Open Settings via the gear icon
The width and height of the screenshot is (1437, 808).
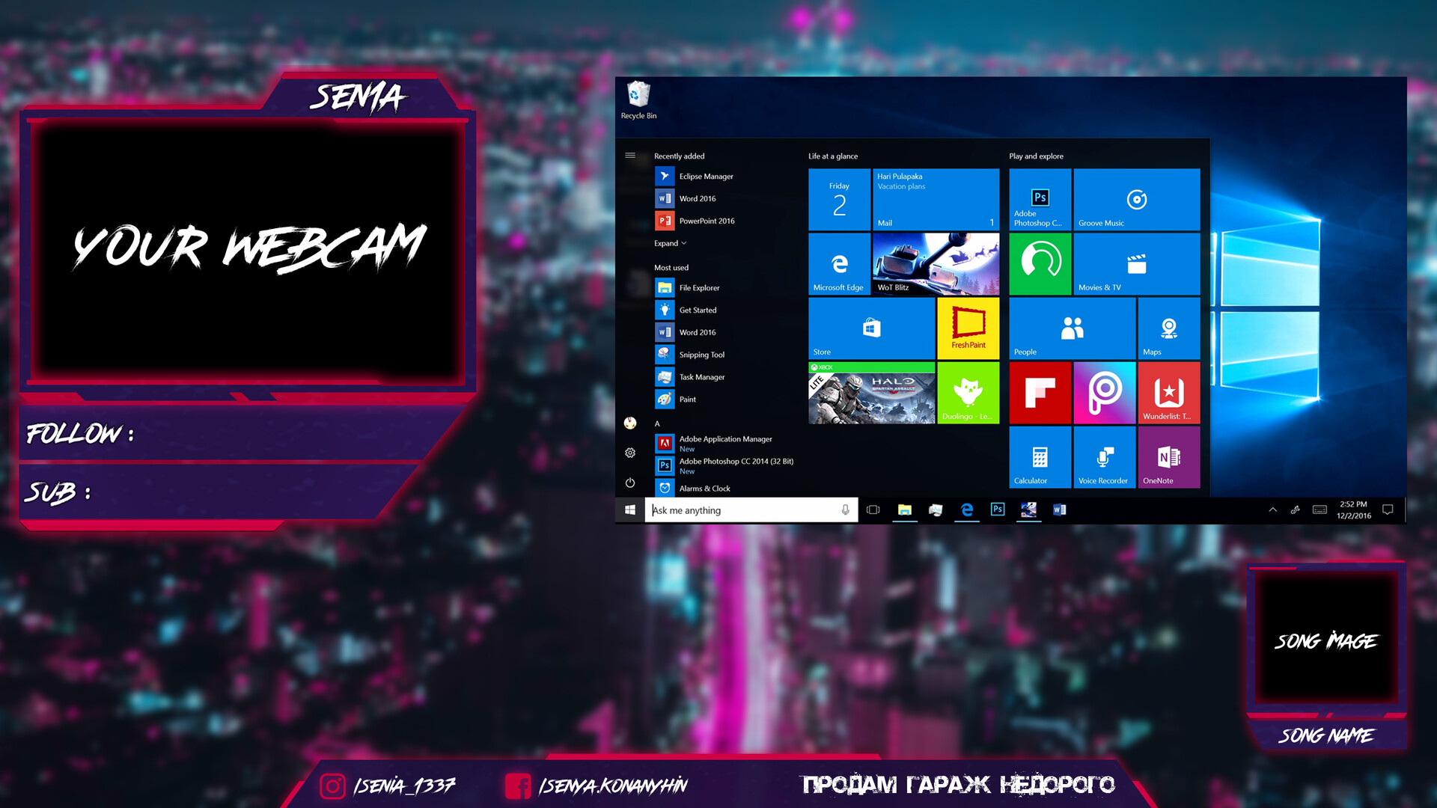tap(630, 453)
